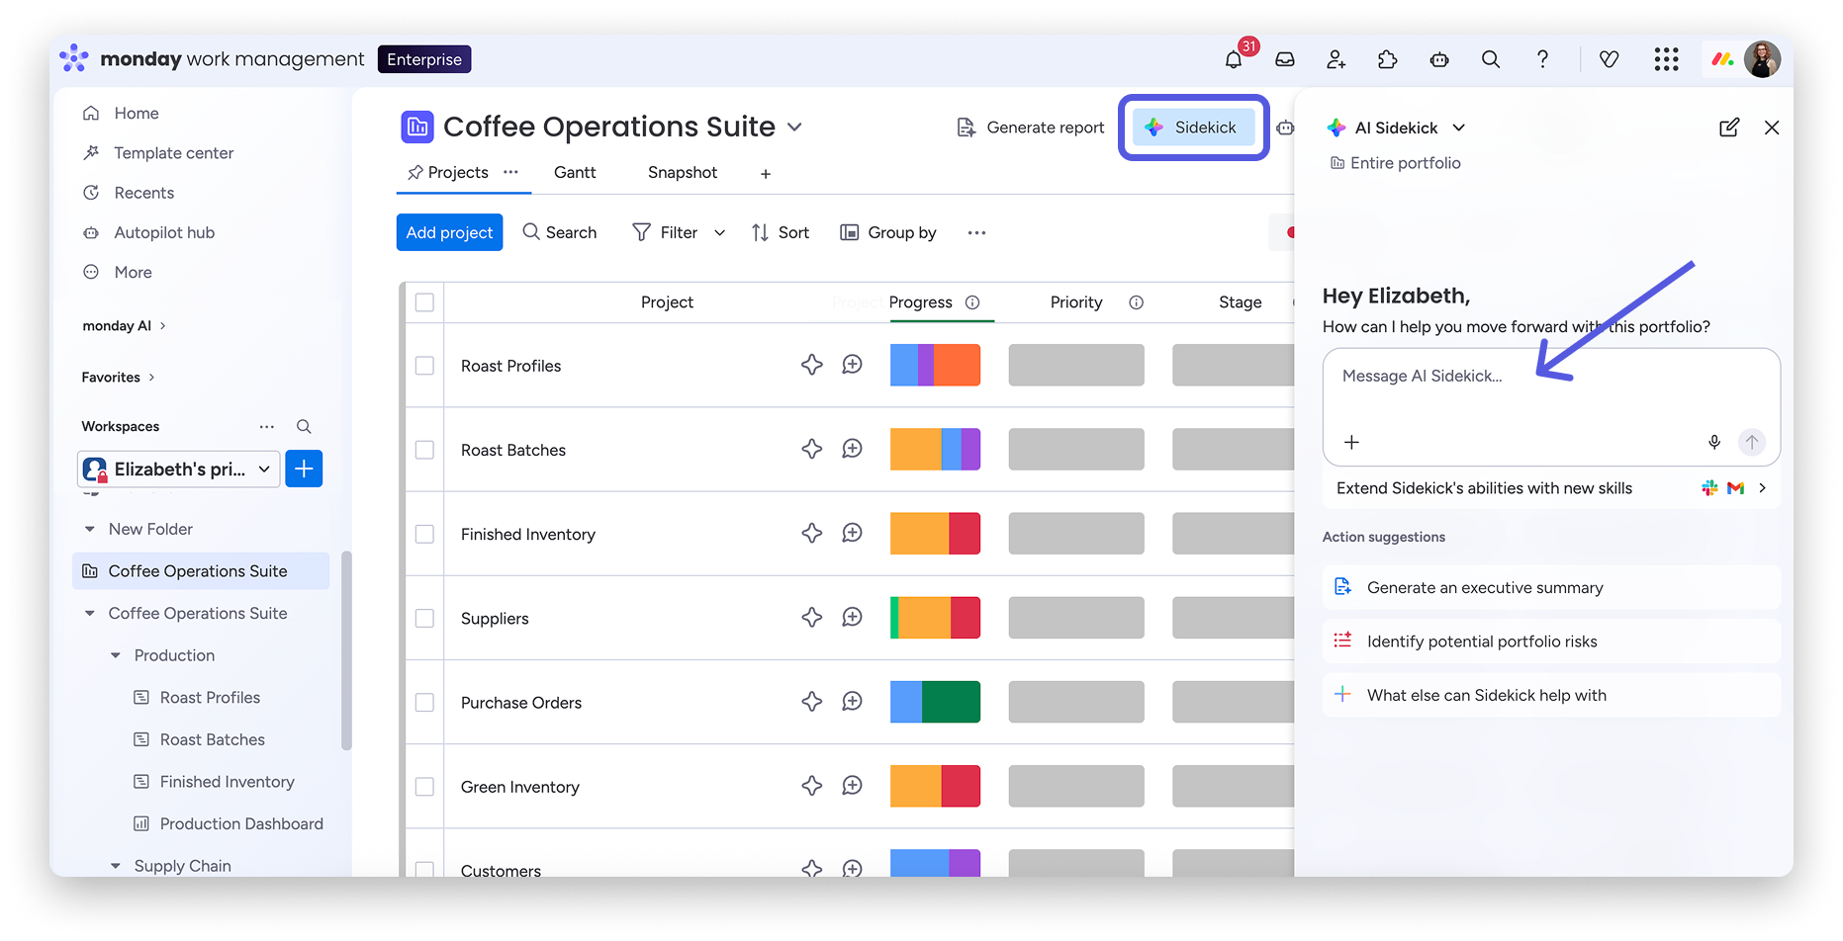Image resolution: width=1843 pixels, height=941 pixels.
Task: Open the autopilot robot icon in top bar
Action: point(1439,60)
